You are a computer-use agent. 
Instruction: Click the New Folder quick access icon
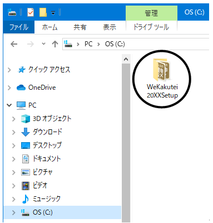click(43, 12)
